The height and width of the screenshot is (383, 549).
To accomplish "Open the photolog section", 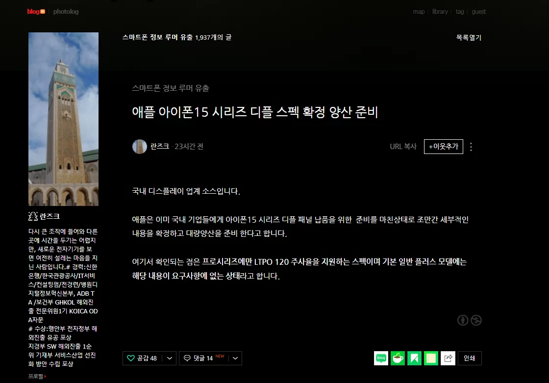I will click(x=66, y=12).
